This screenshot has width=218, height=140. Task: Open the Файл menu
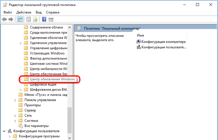(8, 12)
